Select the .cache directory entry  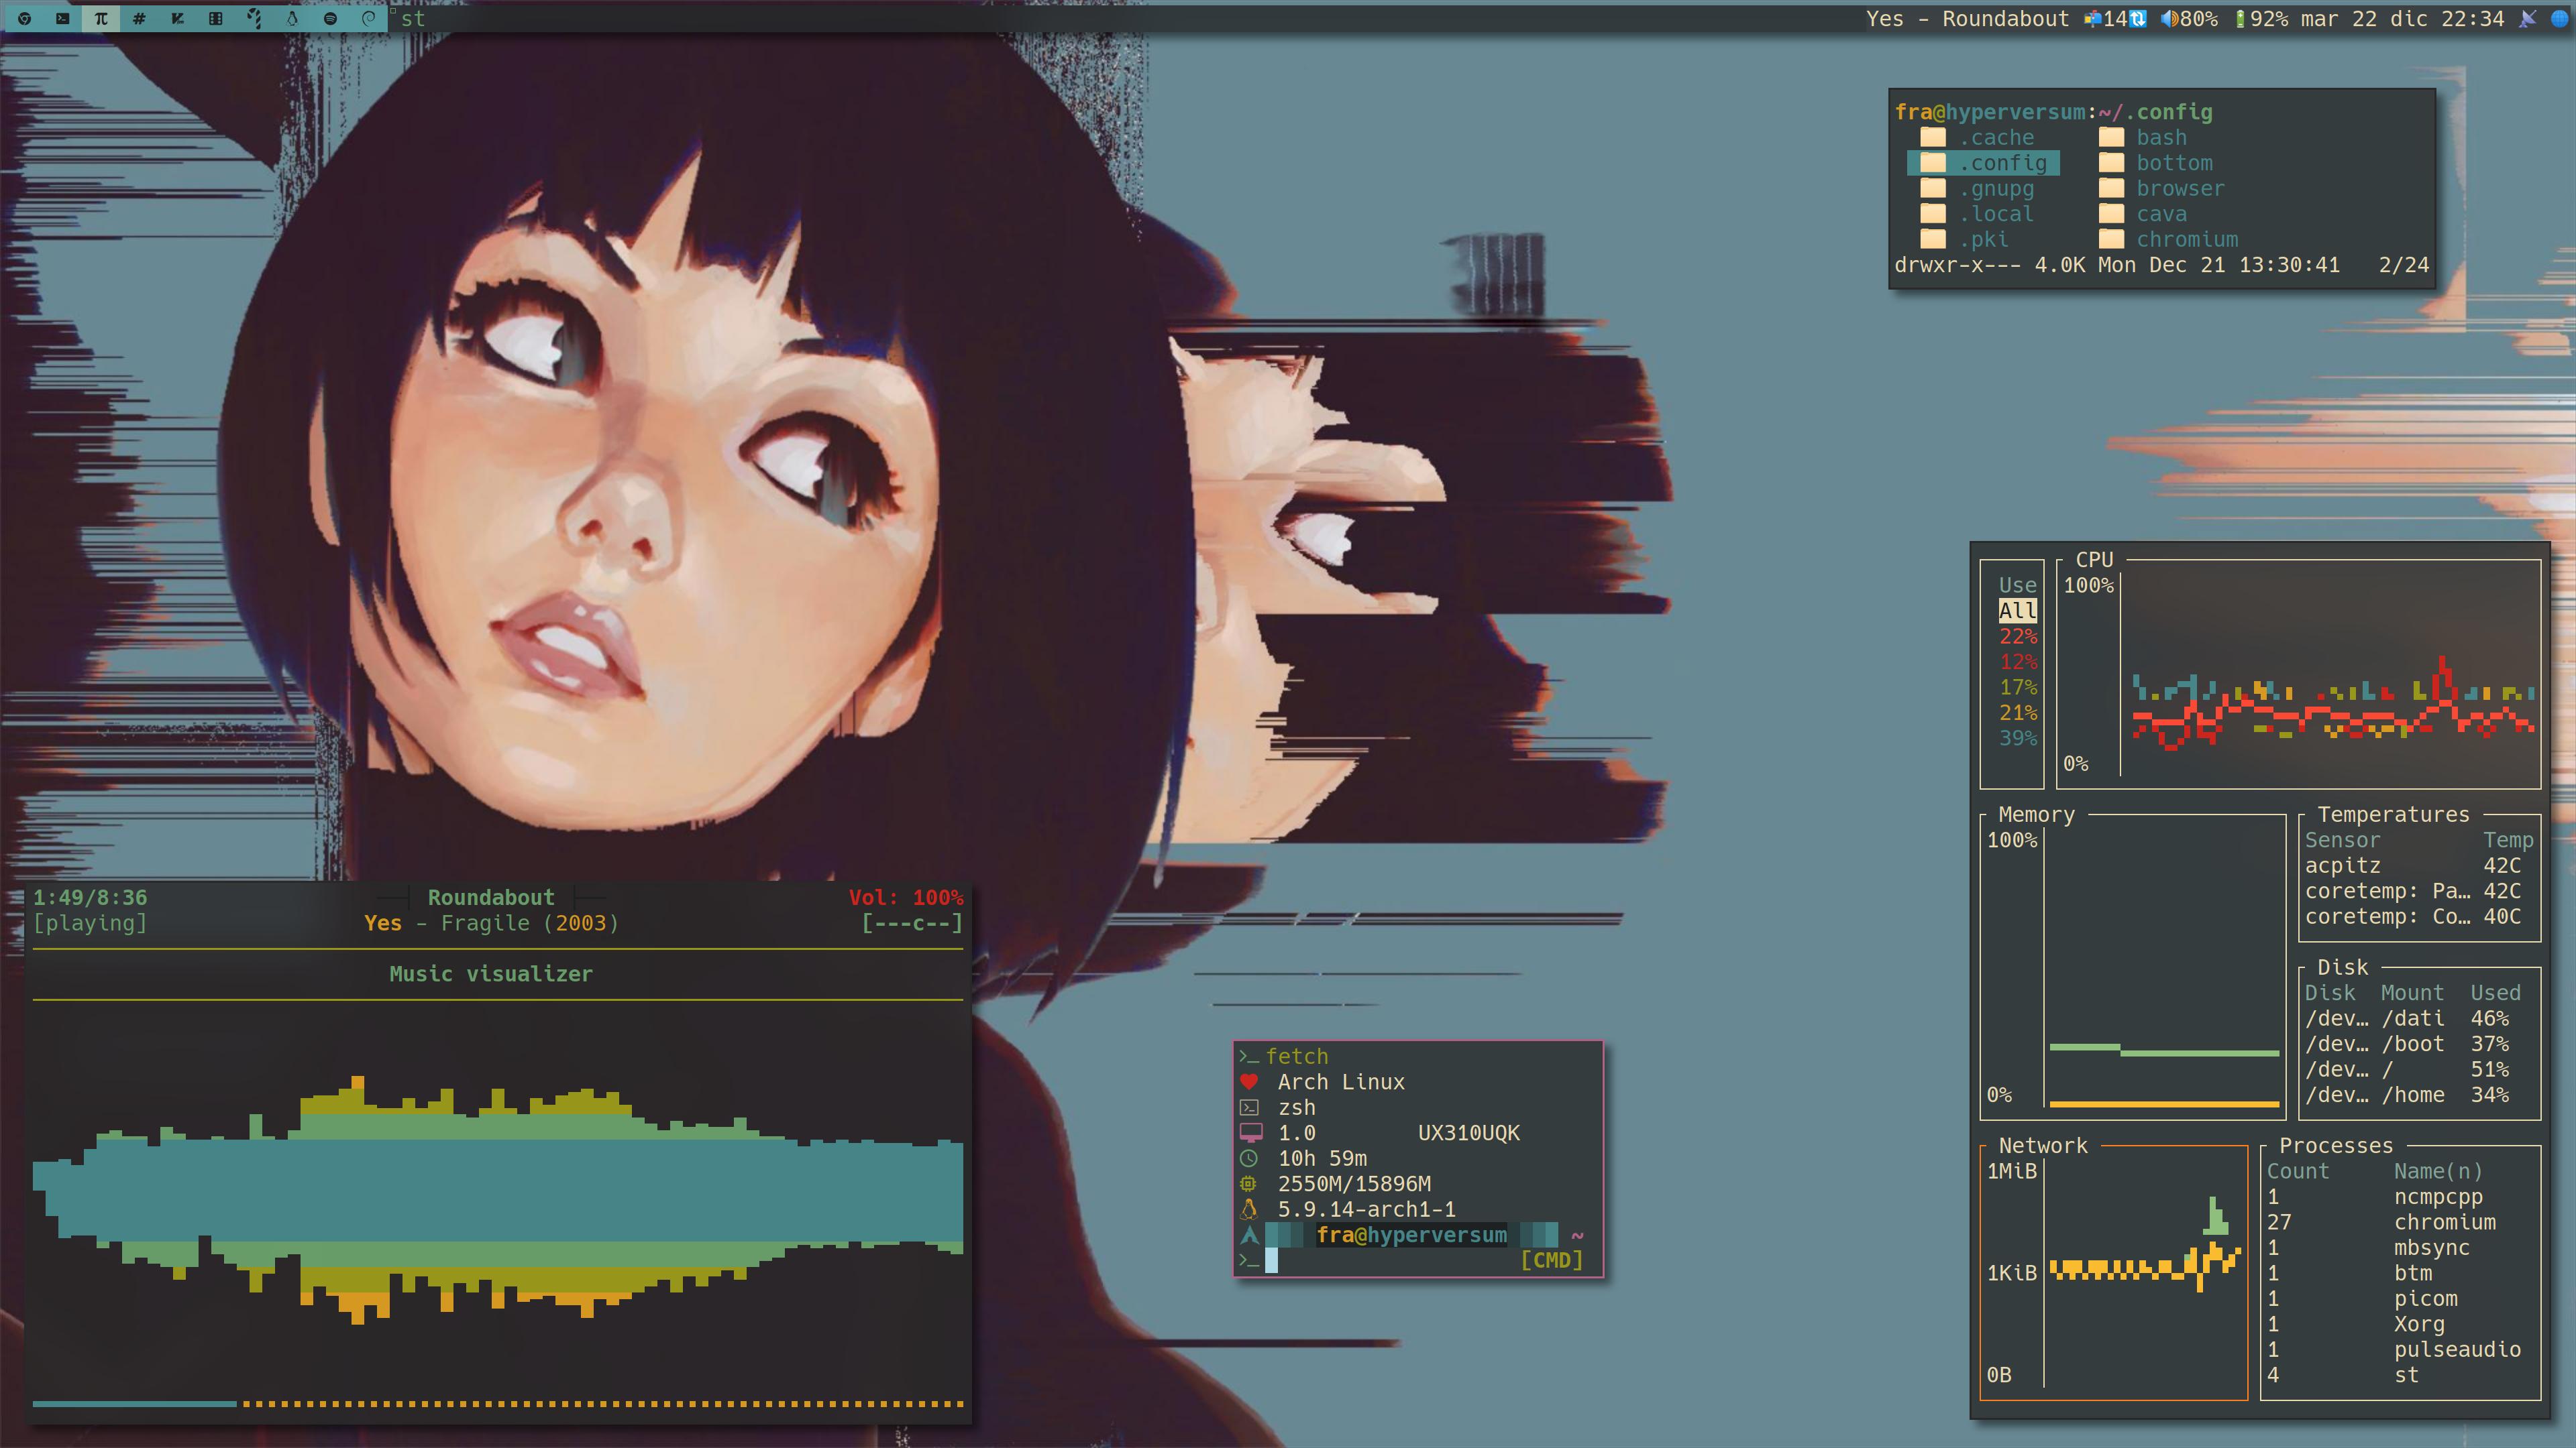coord(1995,137)
